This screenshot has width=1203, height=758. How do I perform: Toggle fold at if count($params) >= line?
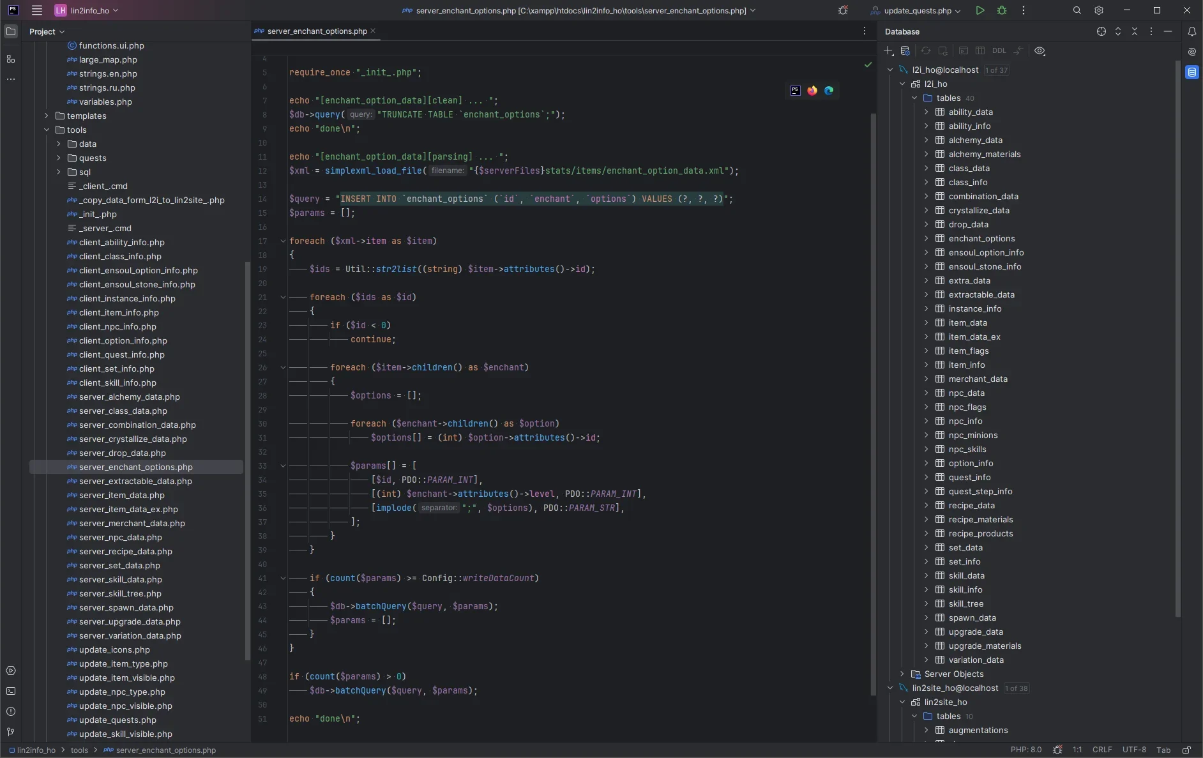click(283, 579)
